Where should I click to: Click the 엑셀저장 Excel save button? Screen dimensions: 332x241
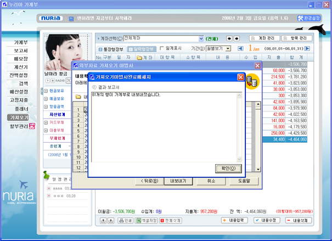(x=146, y=220)
